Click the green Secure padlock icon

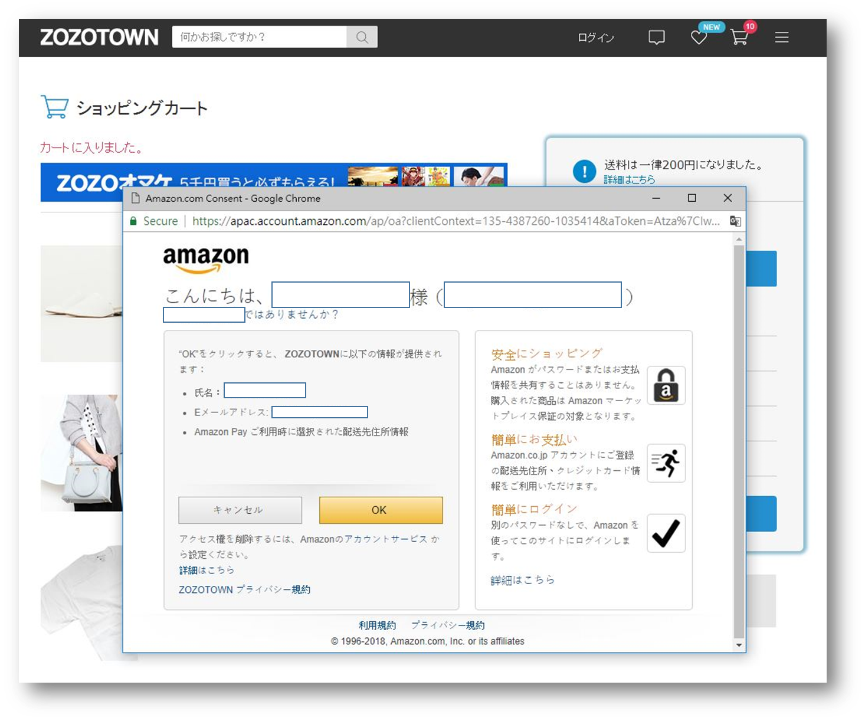pos(133,221)
